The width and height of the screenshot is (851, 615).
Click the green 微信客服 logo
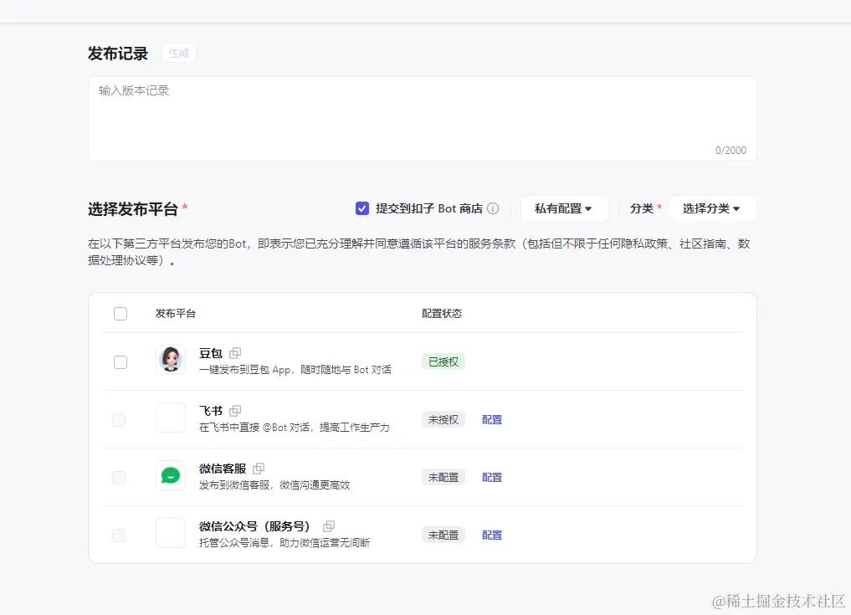click(171, 475)
